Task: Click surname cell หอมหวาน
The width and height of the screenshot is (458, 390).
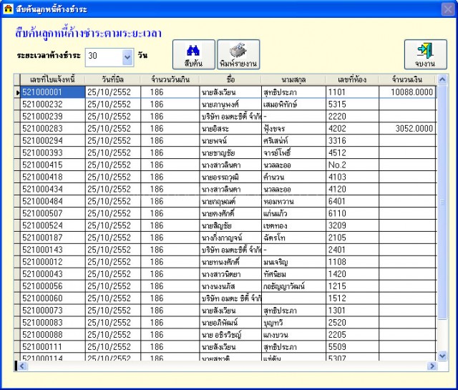Action: coord(293,201)
